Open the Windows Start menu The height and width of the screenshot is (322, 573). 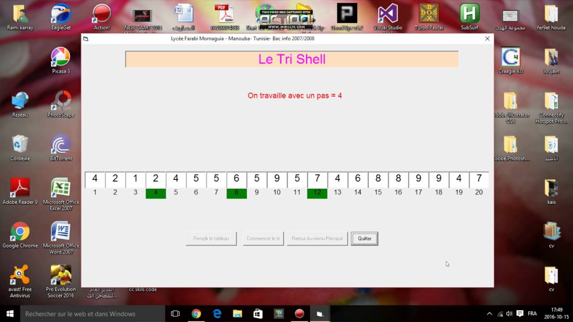point(10,314)
